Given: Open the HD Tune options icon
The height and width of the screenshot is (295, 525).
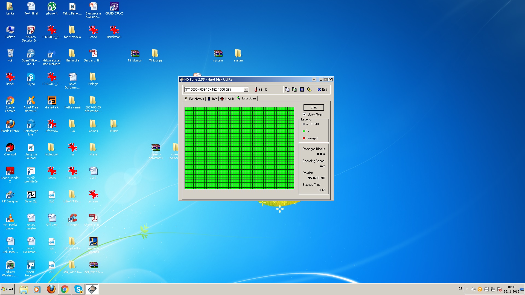Looking at the screenshot, I should tap(309, 90).
